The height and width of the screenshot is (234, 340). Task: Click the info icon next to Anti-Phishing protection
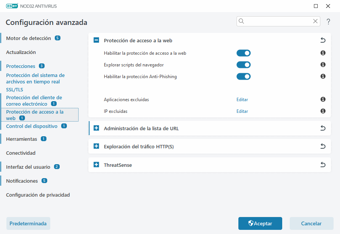tap(323, 76)
